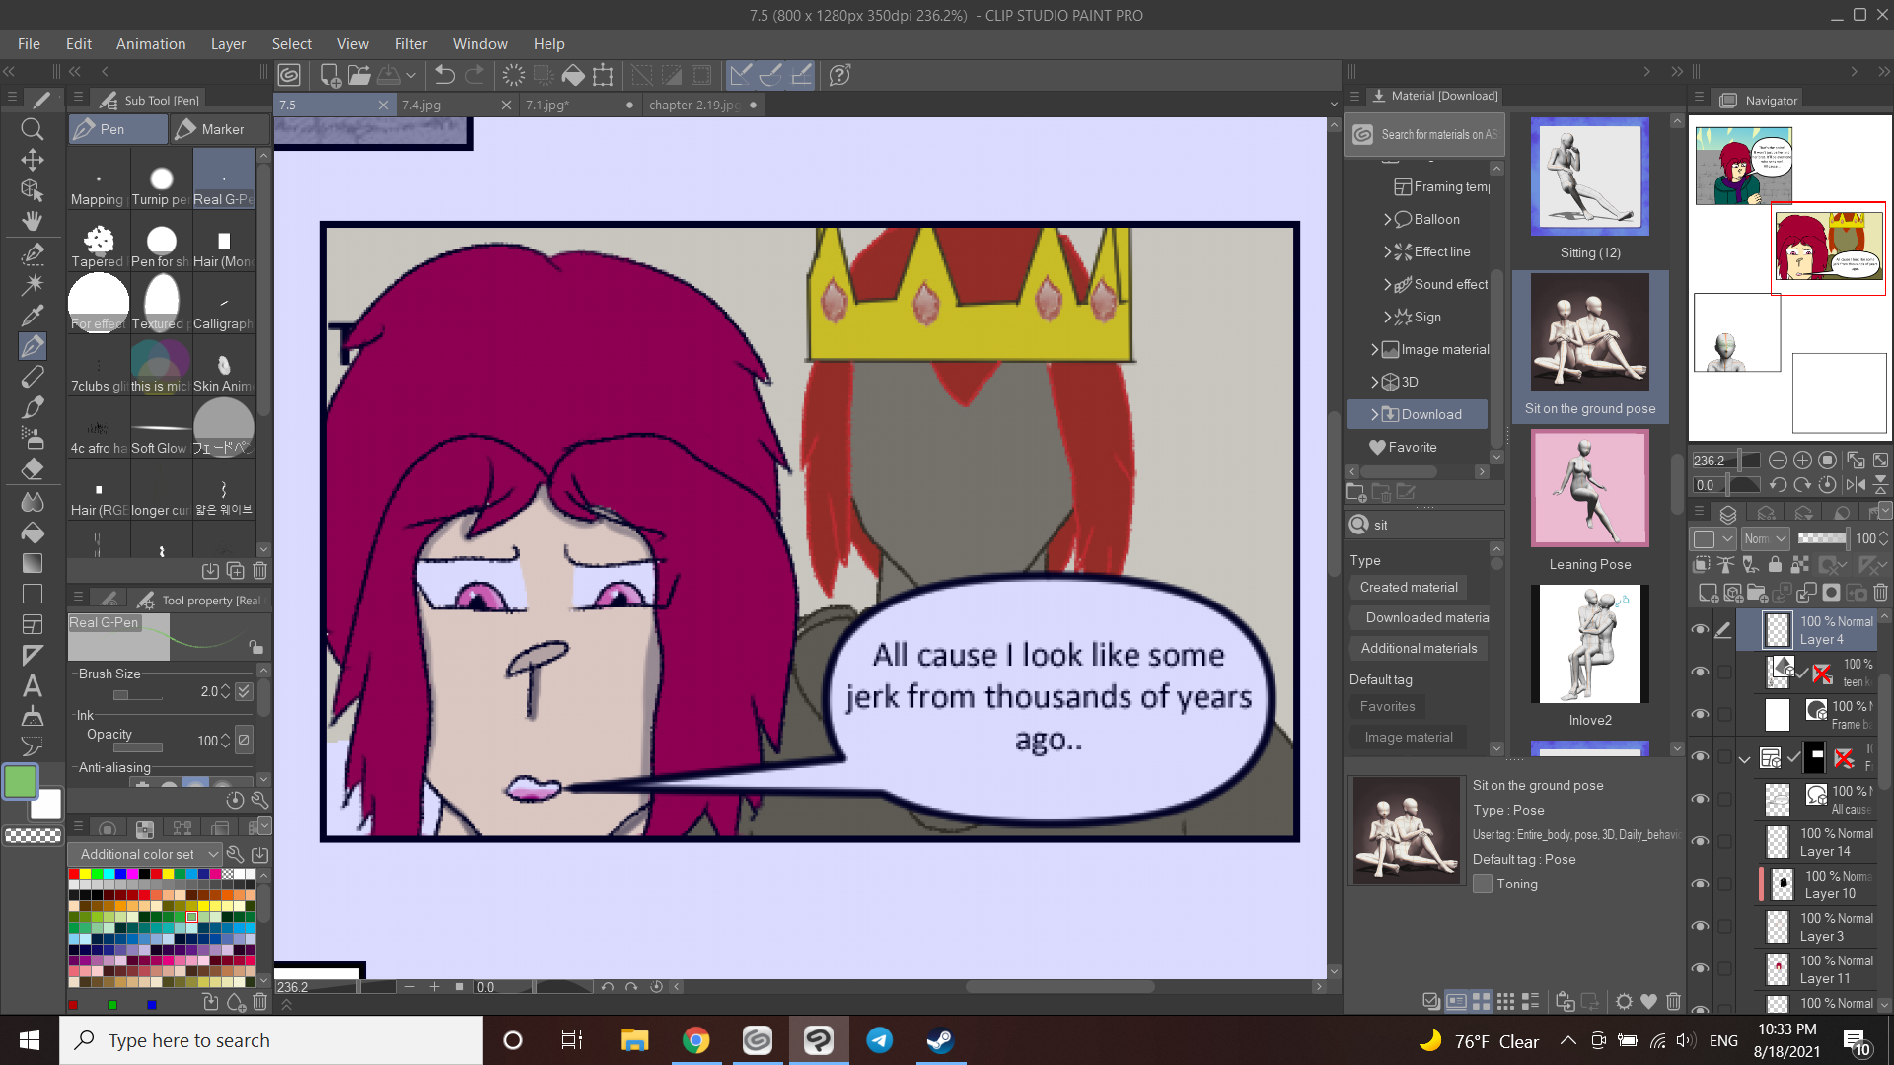Select the Leaning Pose material thumbnail
Screen dimensions: 1894x1065
(x=1589, y=489)
